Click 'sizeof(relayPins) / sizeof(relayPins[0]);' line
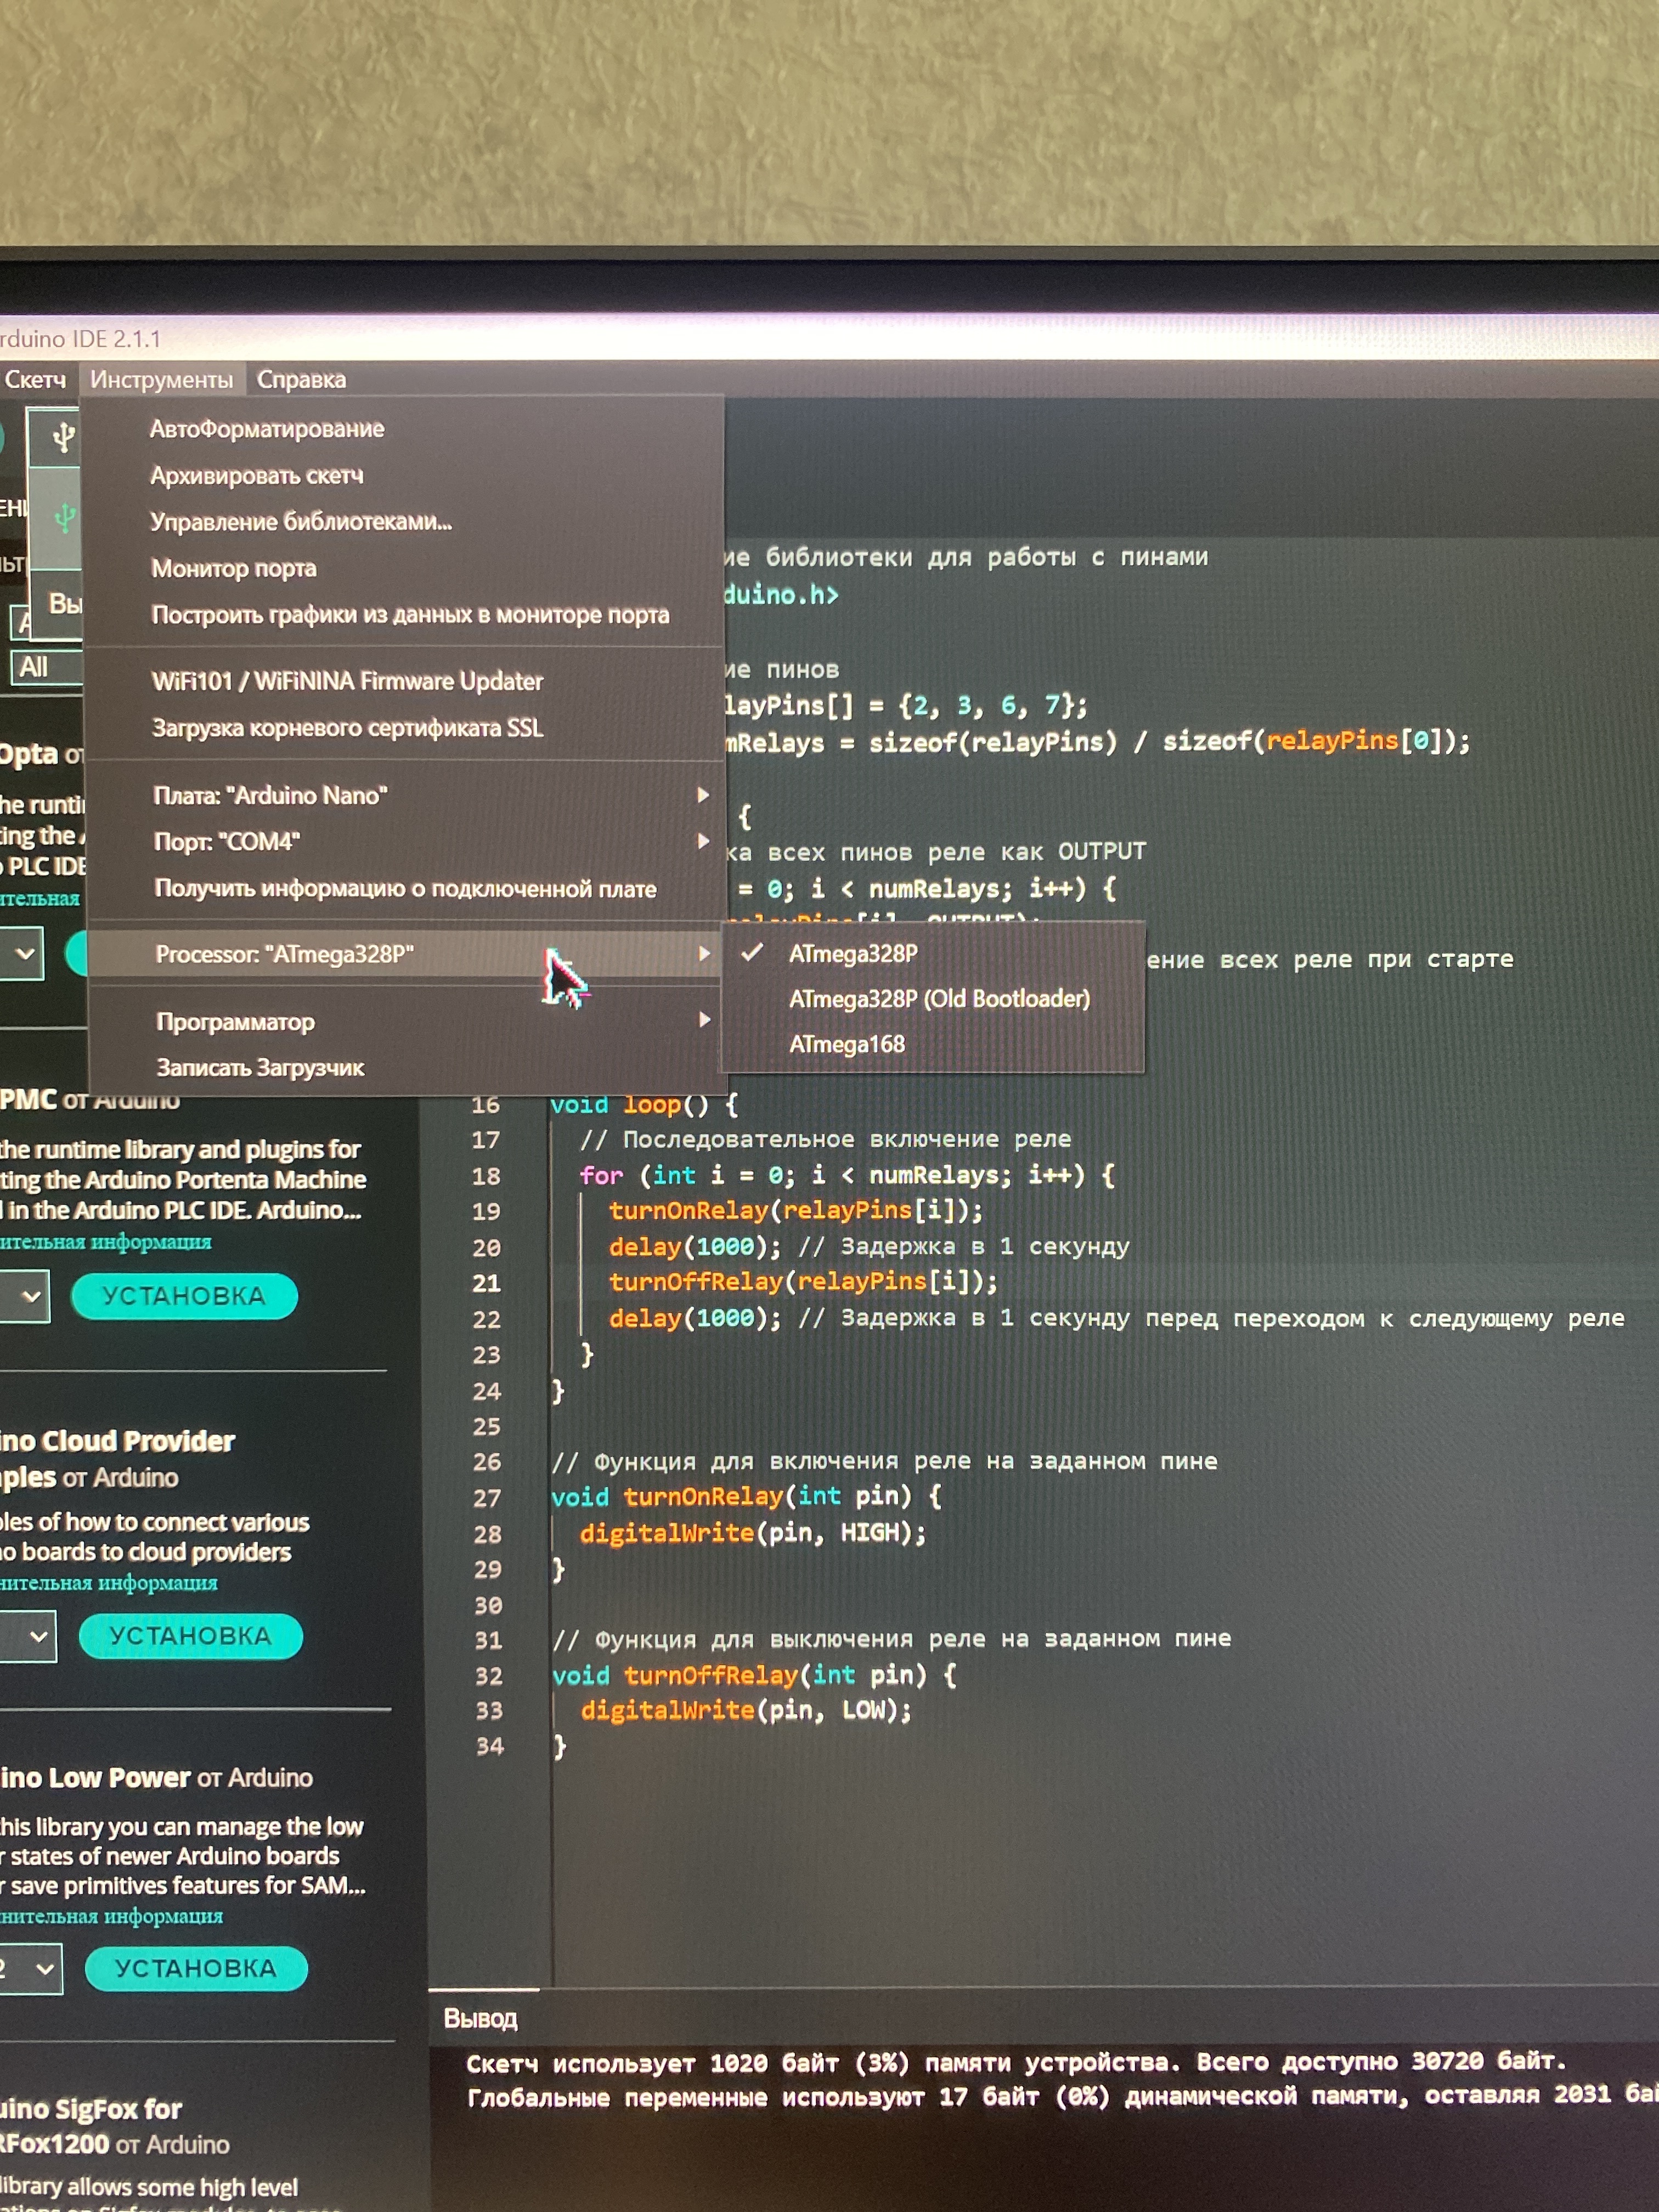Image resolution: width=1659 pixels, height=2212 pixels. [1169, 742]
